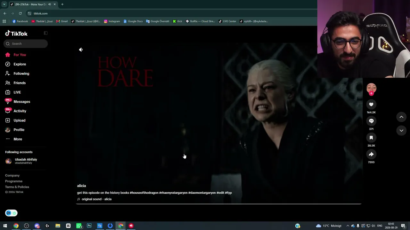Open WhatsApp from the taskbar
The height and width of the screenshot is (230, 410).
click(79, 226)
